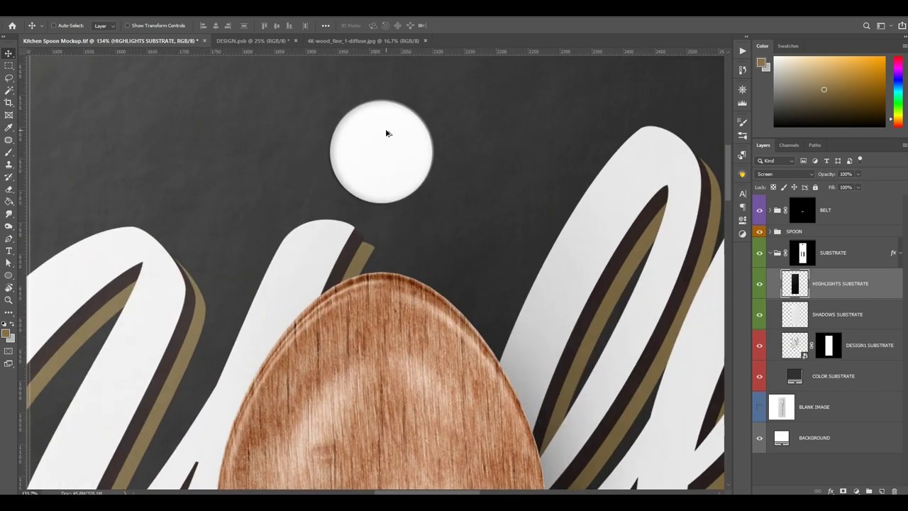Image resolution: width=908 pixels, height=511 pixels.
Task: Open the Histogram panel icon
Action: pyautogui.click(x=742, y=104)
